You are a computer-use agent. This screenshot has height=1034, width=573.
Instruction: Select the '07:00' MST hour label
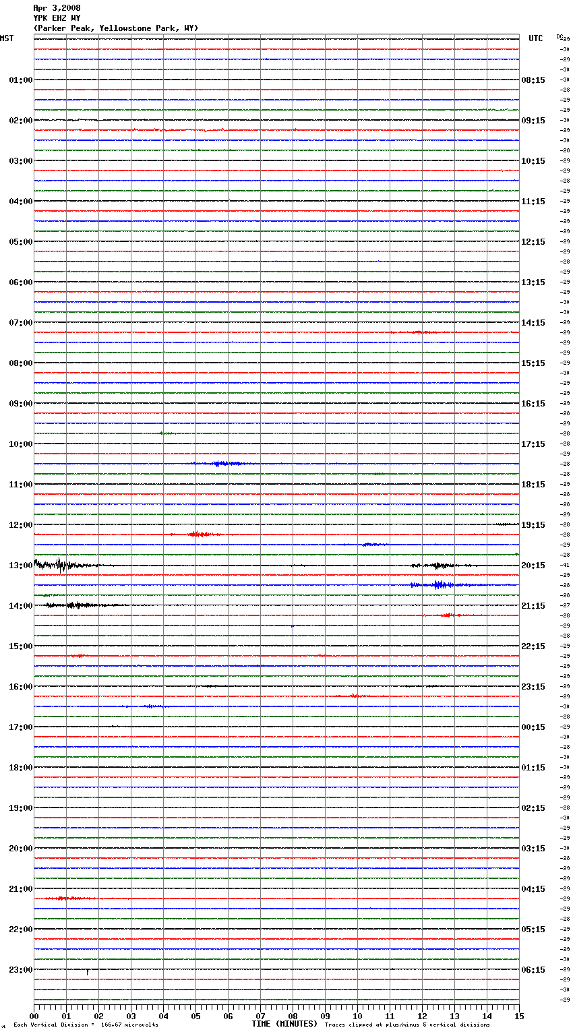[x=21, y=323]
